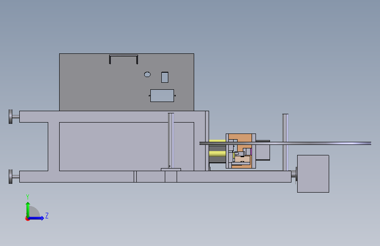Select the U-shaped handle on the dark cabinet
The height and width of the screenshot is (246, 380).
[124, 60]
